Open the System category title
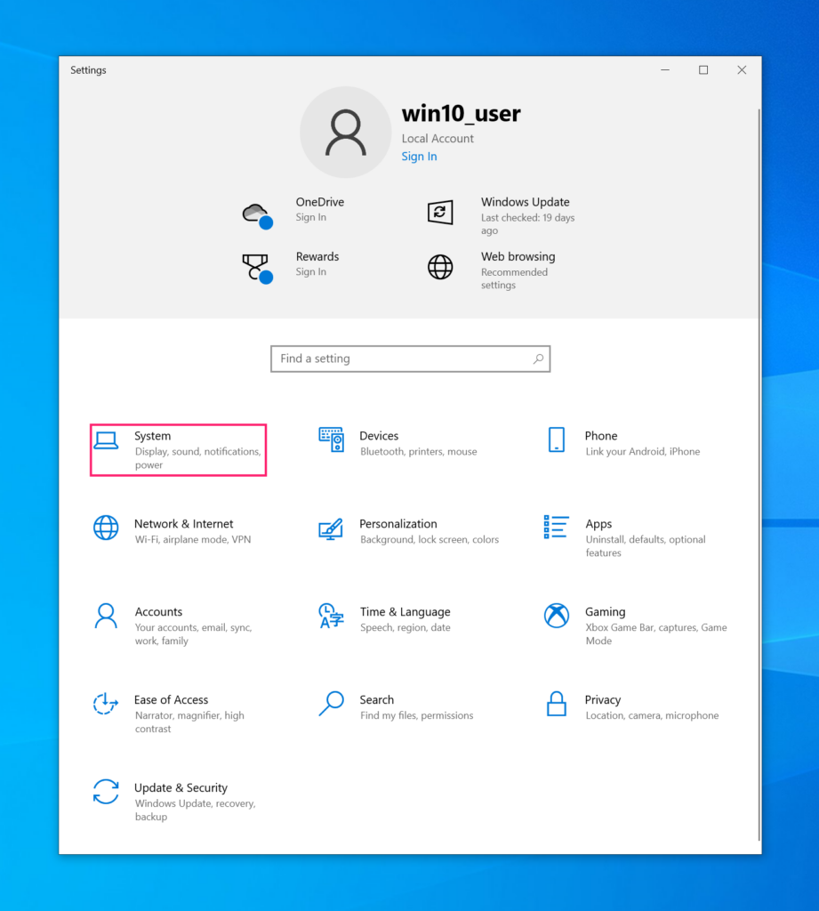 (x=153, y=436)
